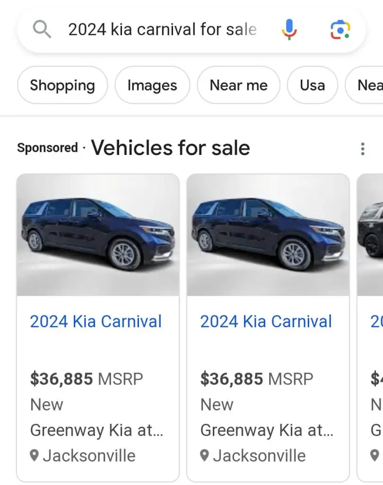Switch to the Shopping filter

62,85
